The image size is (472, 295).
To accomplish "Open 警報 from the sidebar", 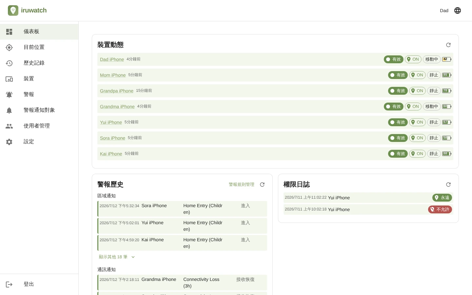I will tap(39, 95).
